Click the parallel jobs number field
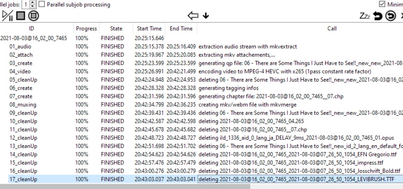The width and height of the screenshot is (403, 189). point(26,4)
